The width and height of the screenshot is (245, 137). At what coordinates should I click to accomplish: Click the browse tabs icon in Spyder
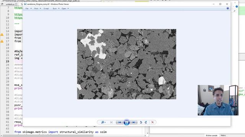[x=2, y=4]
